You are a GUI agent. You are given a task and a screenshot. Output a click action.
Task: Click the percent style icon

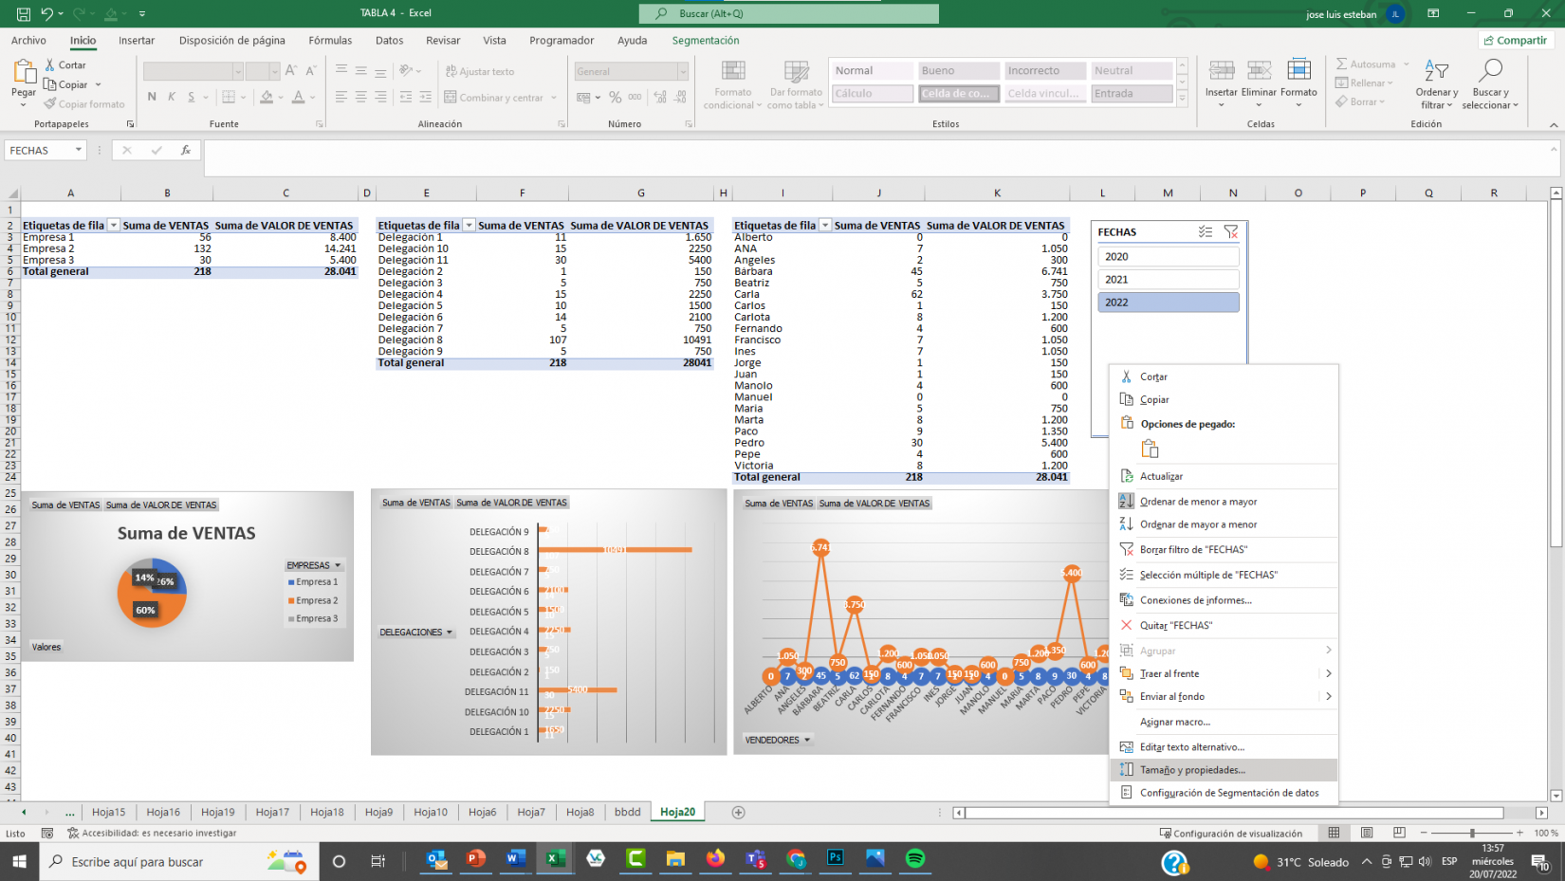[x=616, y=97]
